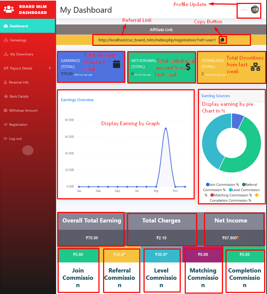Image resolution: width=267 pixels, height=294 pixels.
Task: Click the Referral Commission ₹35.00 card
Action: 120,270
